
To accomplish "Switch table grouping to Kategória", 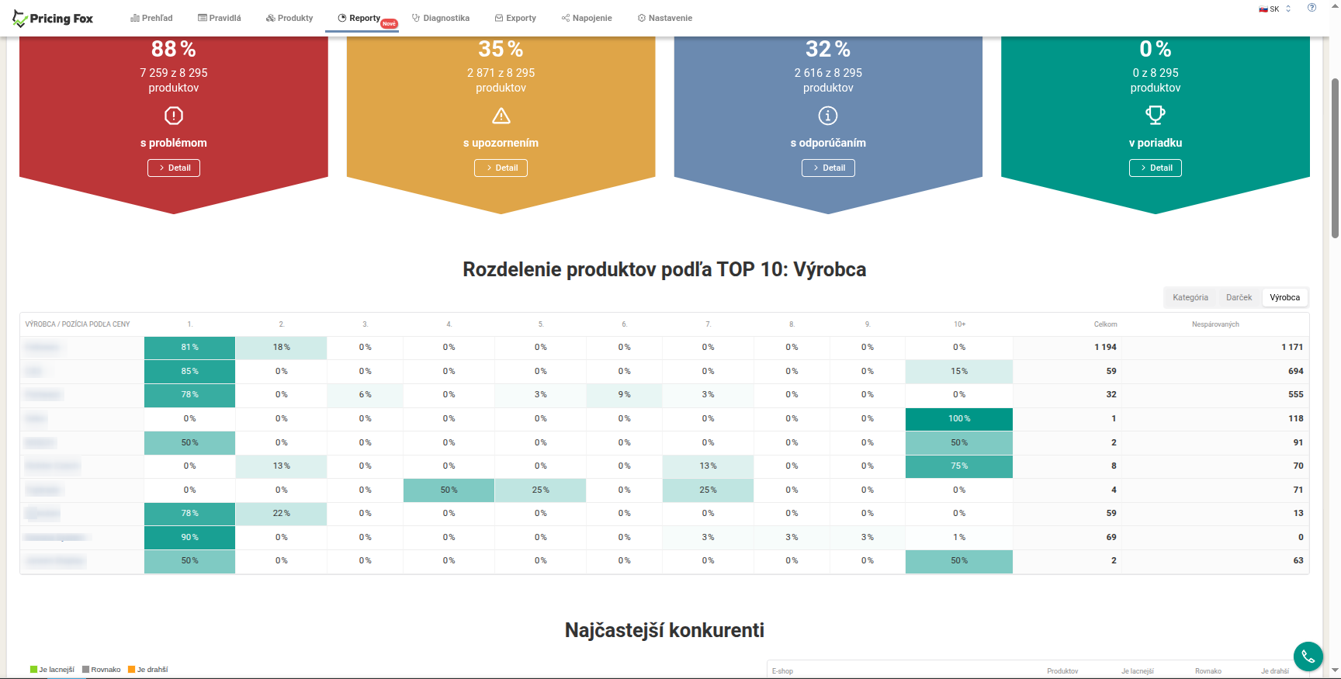I will (x=1190, y=297).
